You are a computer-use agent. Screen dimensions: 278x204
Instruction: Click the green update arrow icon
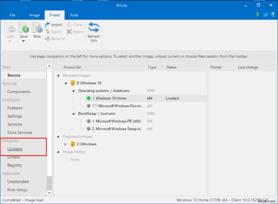click(x=257, y=15)
